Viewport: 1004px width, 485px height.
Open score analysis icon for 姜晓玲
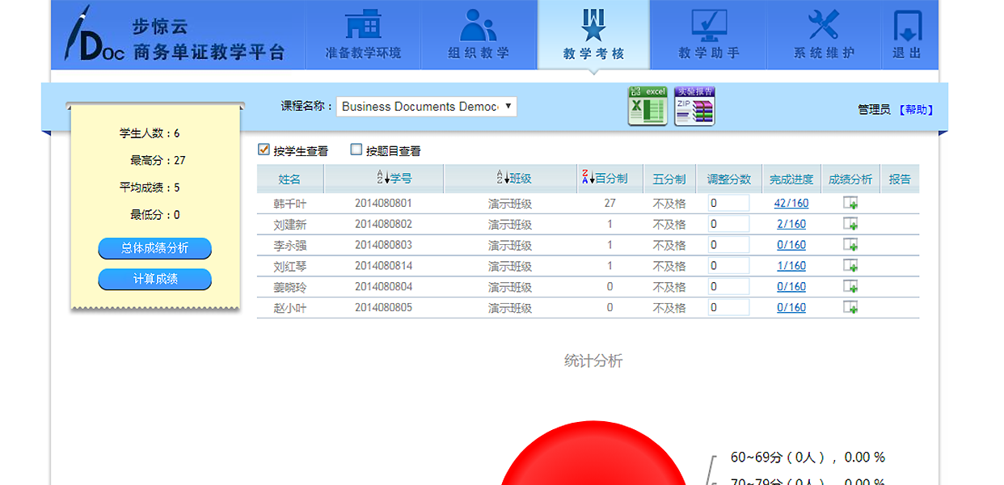[x=850, y=287]
